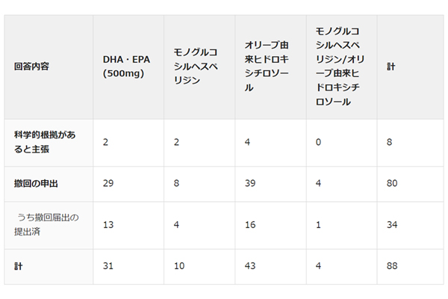448x299 pixels.
Task: Click the モノグルコシルヘスペリジン column header
Action: click(x=196, y=67)
